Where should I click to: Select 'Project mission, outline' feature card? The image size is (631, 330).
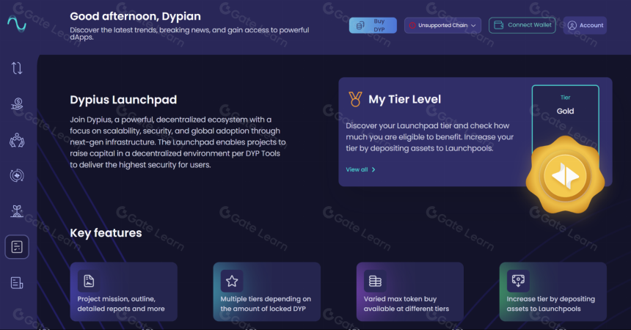(123, 292)
